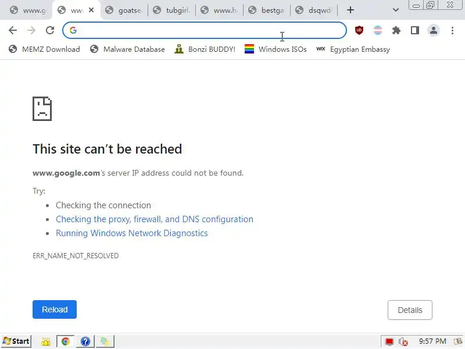465x349 pixels.
Task: Click Running Windows Network Diagnostics link
Action: point(132,233)
